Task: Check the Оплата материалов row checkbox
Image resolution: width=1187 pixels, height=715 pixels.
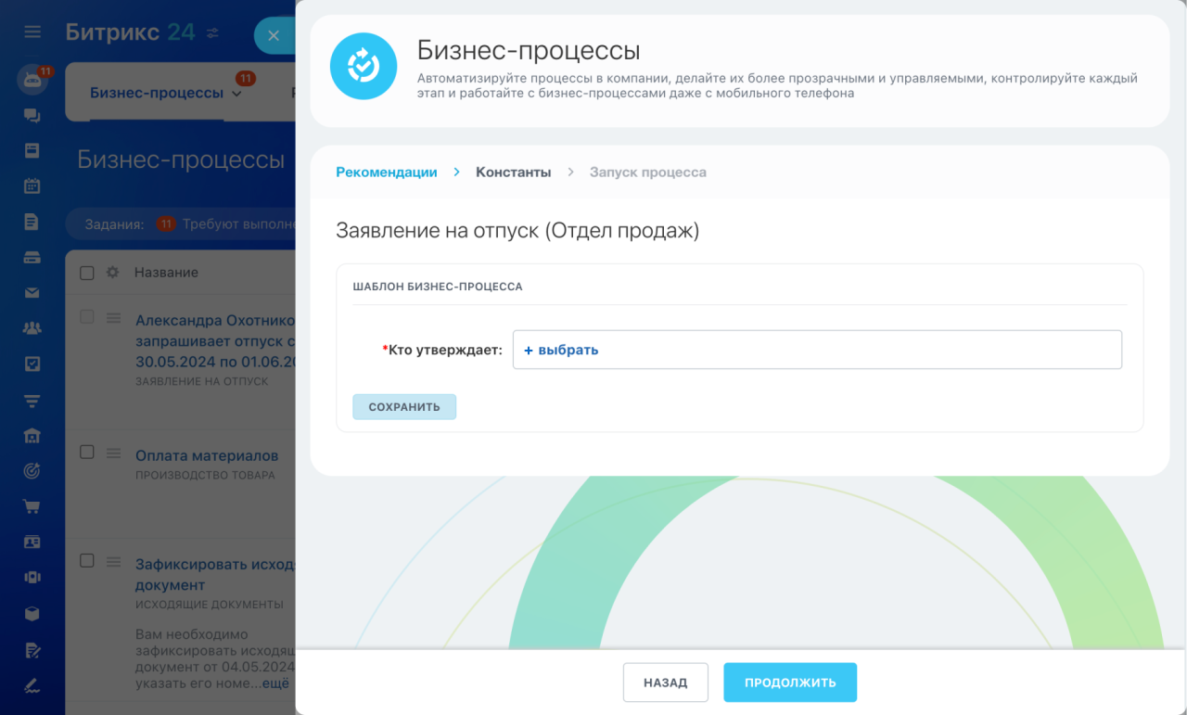Action: [x=87, y=452]
